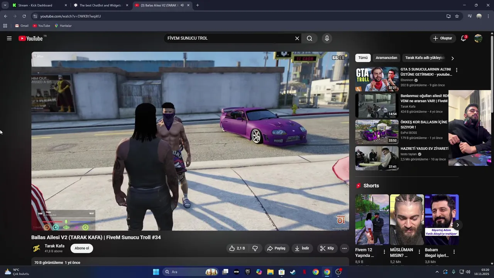Image resolution: width=494 pixels, height=278 pixels.
Task: Play ÖKKEŞ KOR BALLASIN İÇİNE thumbnail
Action: tap(377, 132)
